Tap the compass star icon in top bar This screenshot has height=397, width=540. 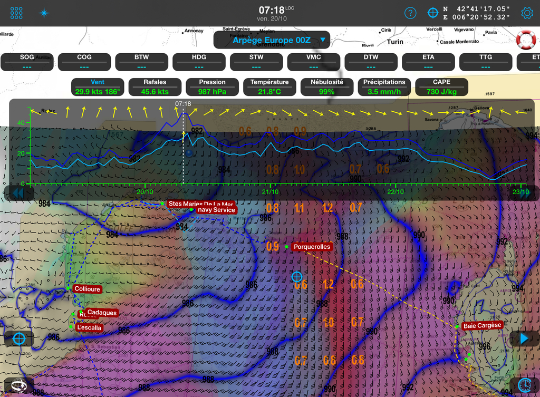coord(44,13)
